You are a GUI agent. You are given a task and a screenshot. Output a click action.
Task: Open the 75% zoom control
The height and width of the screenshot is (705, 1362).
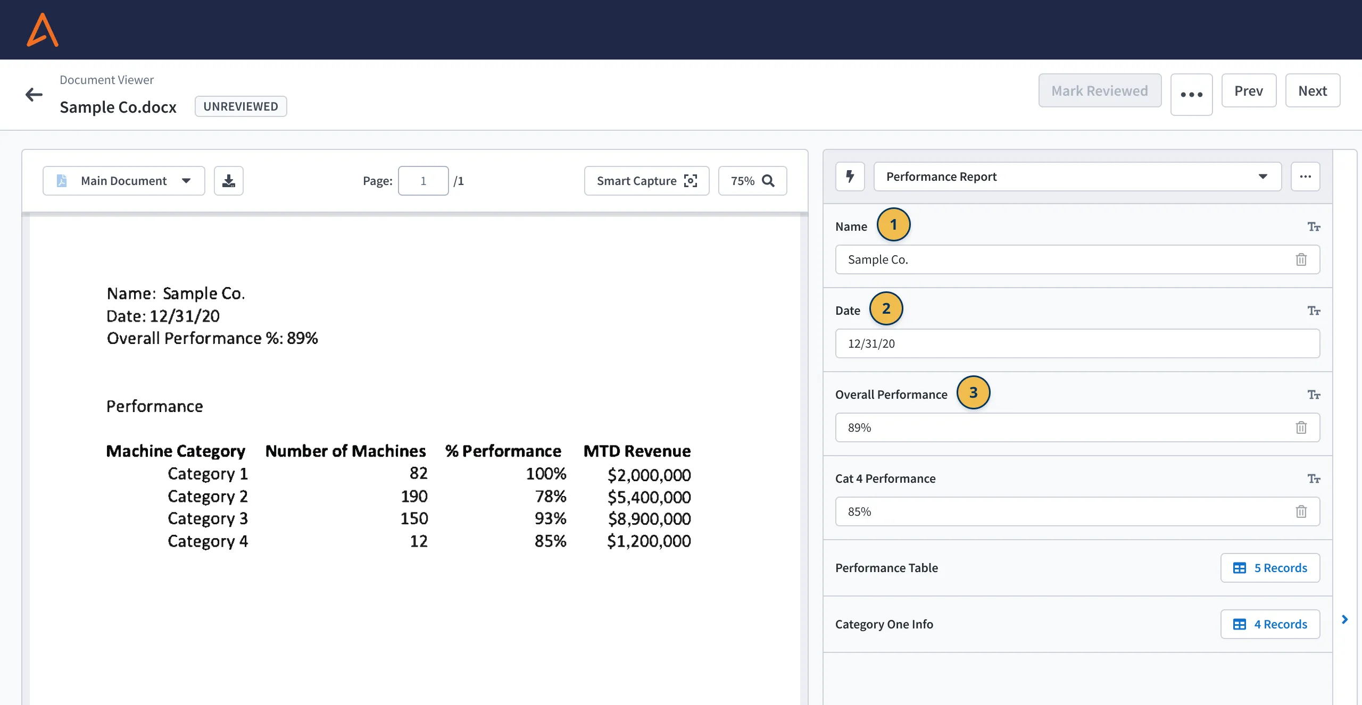pos(752,181)
